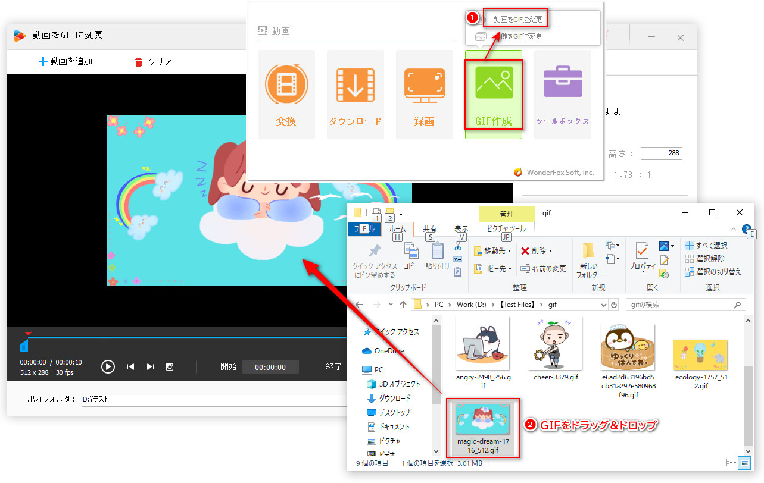Open the ファイル tab in Explorer

364,229
